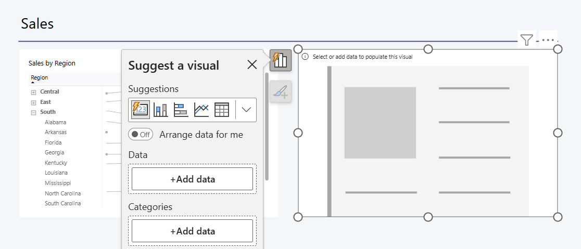Select the card visual suggestion icon

141,110
